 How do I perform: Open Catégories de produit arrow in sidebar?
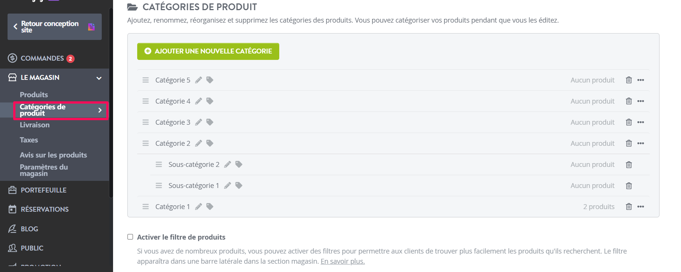pos(100,110)
